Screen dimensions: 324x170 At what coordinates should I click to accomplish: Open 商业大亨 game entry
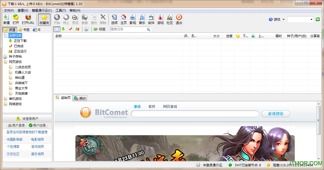click(x=21, y=88)
